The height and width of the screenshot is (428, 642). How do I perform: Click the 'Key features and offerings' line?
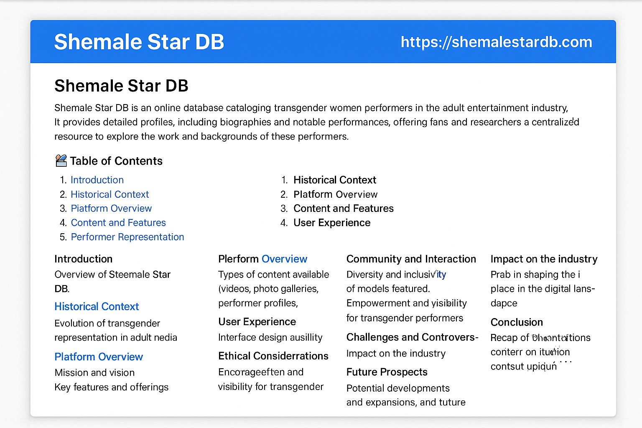(x=111, y=387)
